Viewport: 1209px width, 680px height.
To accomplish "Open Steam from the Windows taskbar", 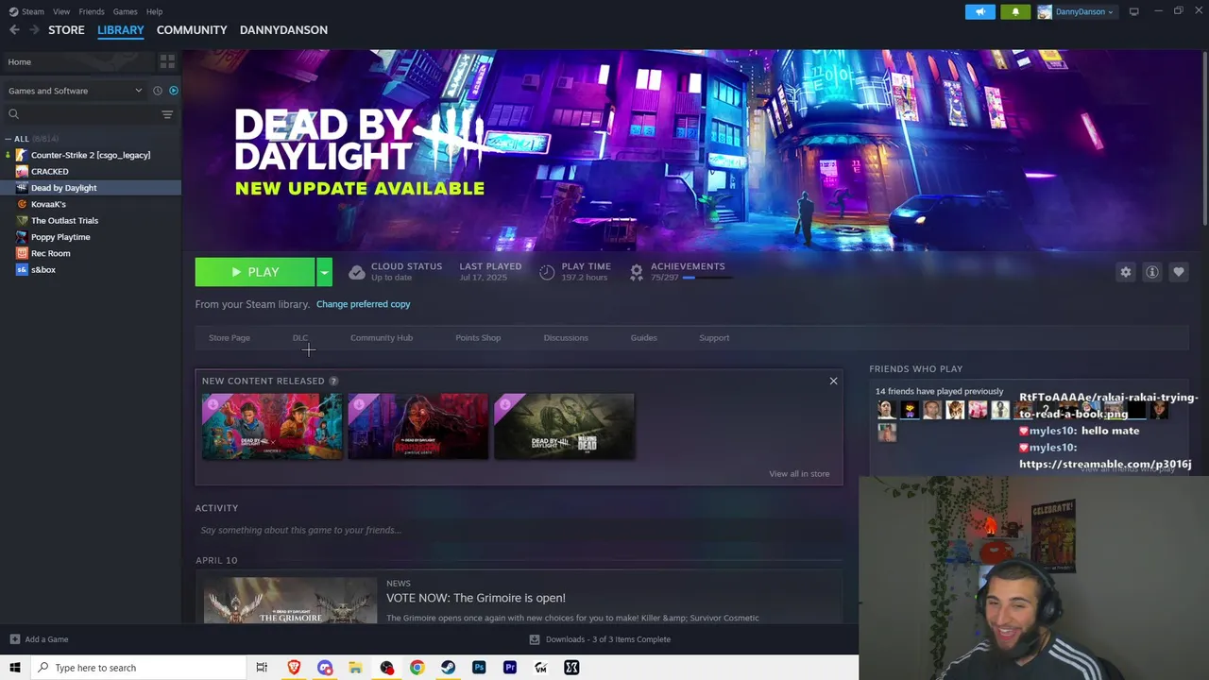I will tap(448, 668).
